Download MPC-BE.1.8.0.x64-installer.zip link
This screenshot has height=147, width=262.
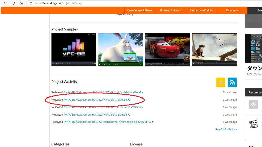103,92
